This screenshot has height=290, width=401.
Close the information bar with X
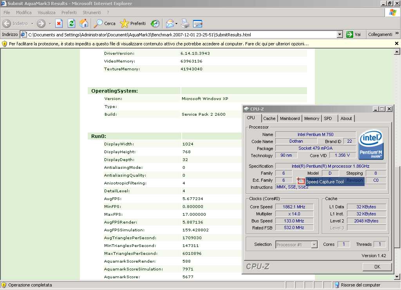pyautogui.click(x=396, y=43)
